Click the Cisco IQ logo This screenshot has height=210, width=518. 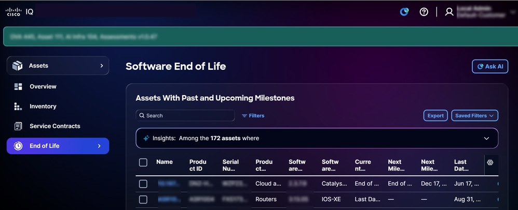[x=20, y=12]
